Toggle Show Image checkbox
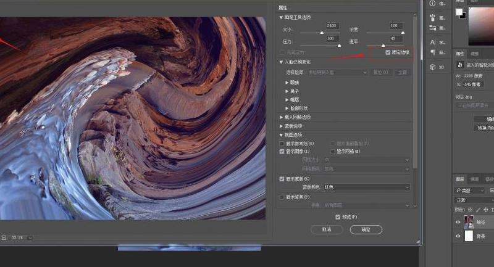This screenshot has height=267, width=494. (x=282, y=152)
